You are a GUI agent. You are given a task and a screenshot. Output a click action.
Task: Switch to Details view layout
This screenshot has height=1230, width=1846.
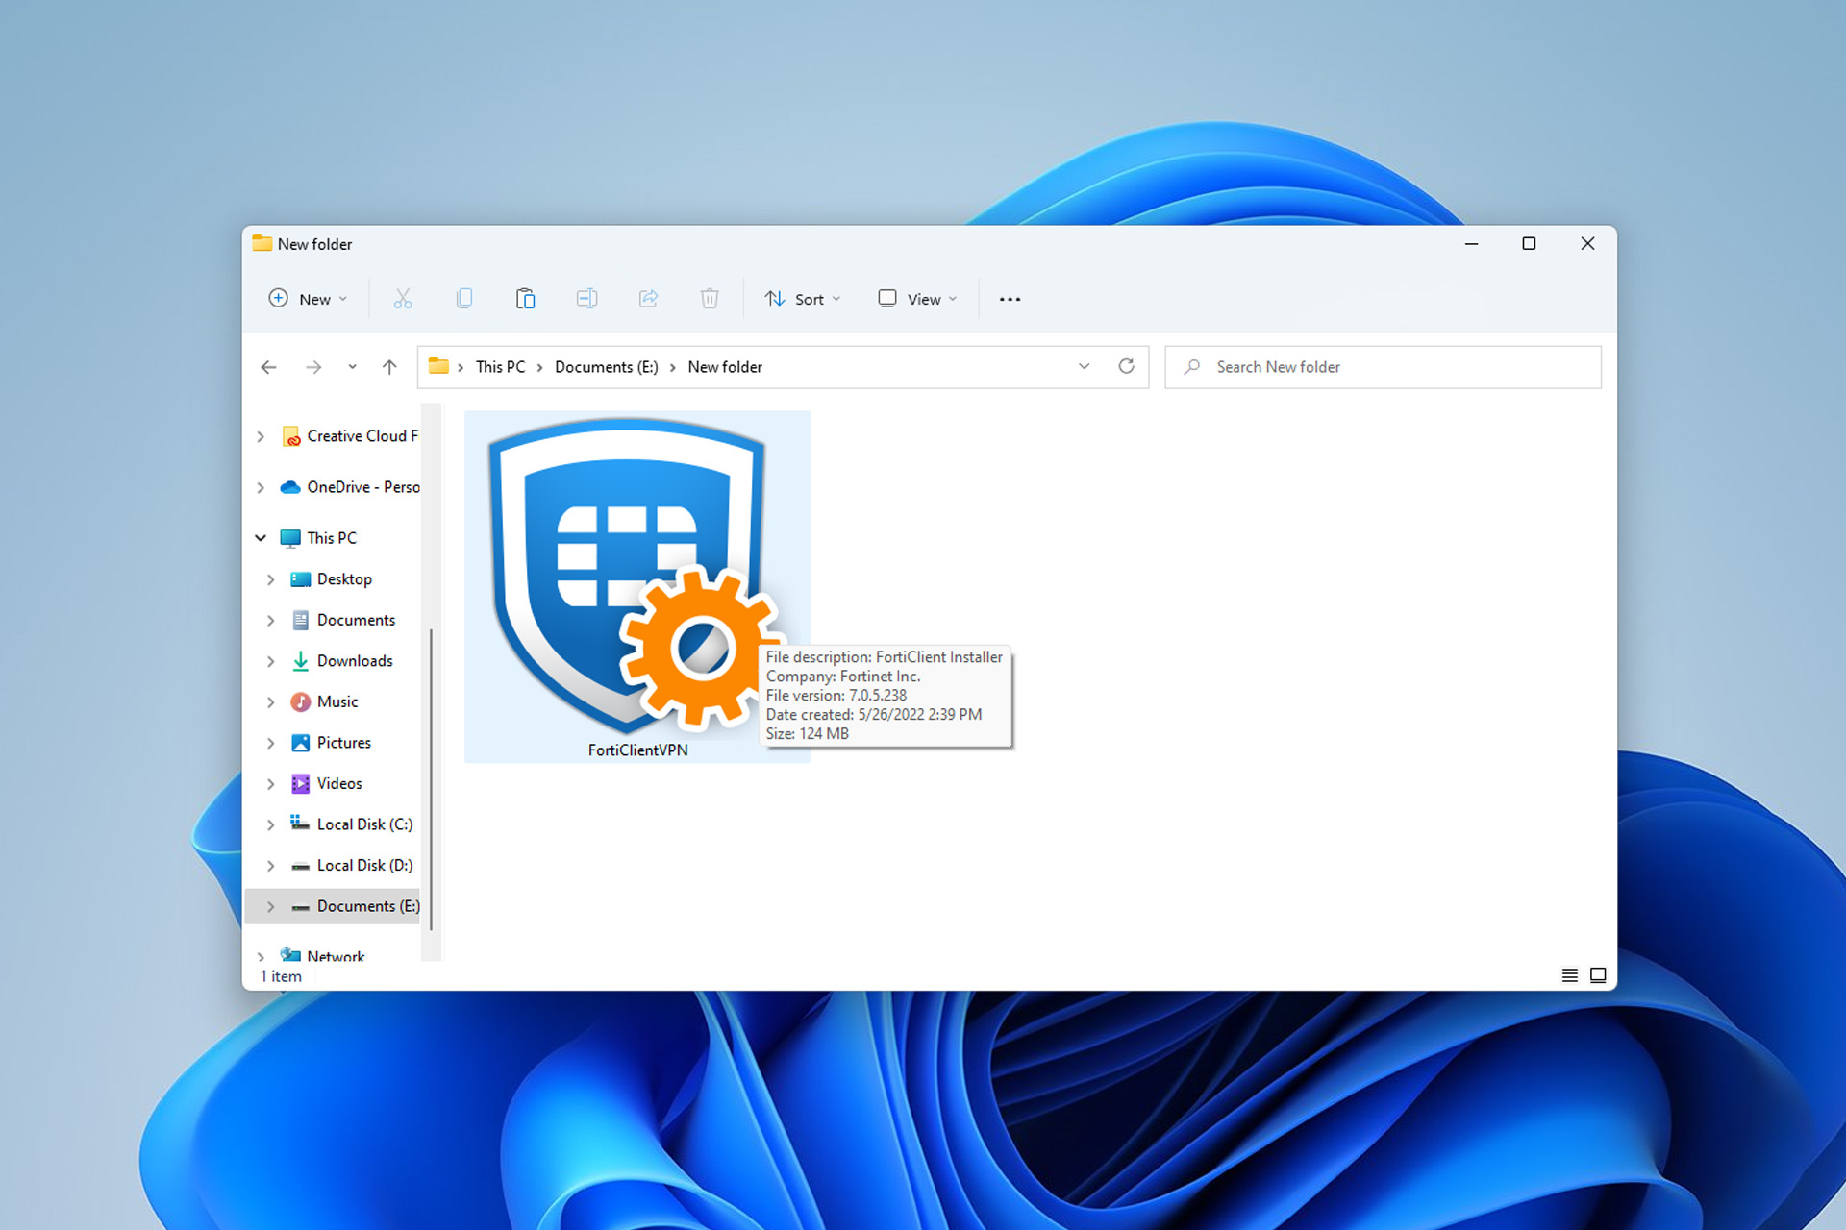coord(1568,976)
